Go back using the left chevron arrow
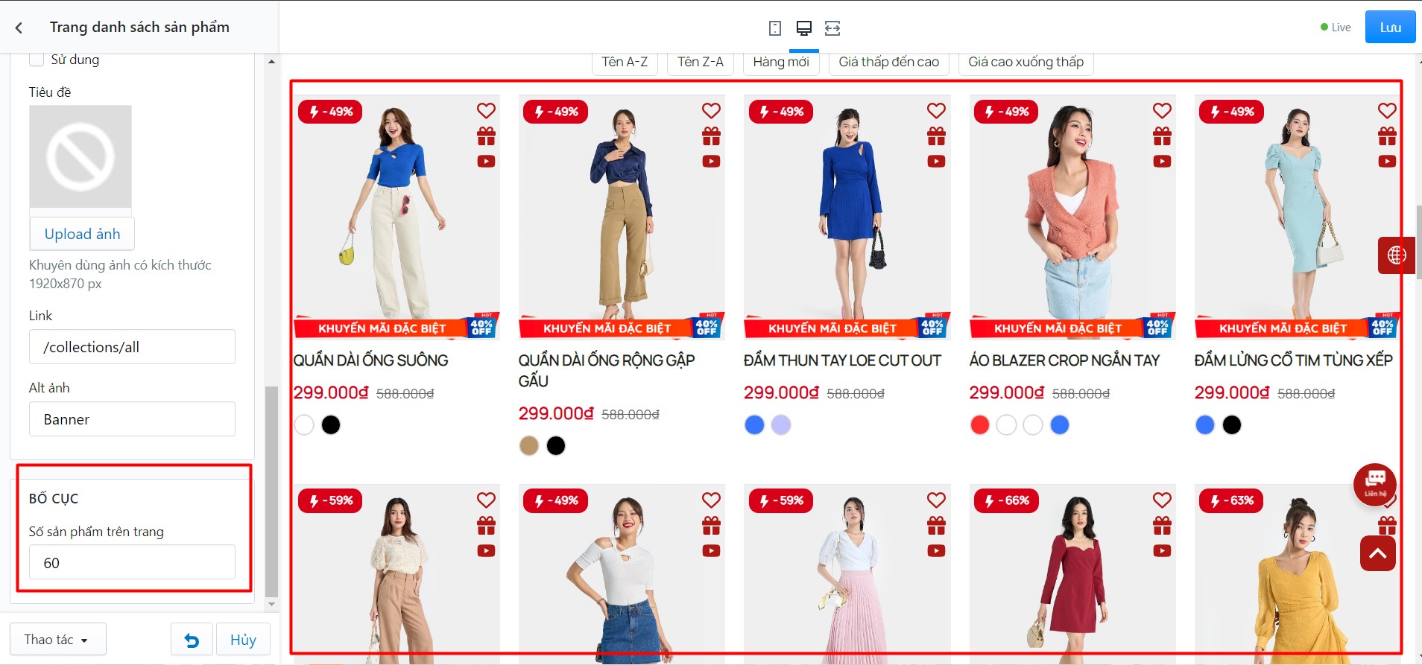Viewport: 1422px width, 665px height. [x=19, y=28]
